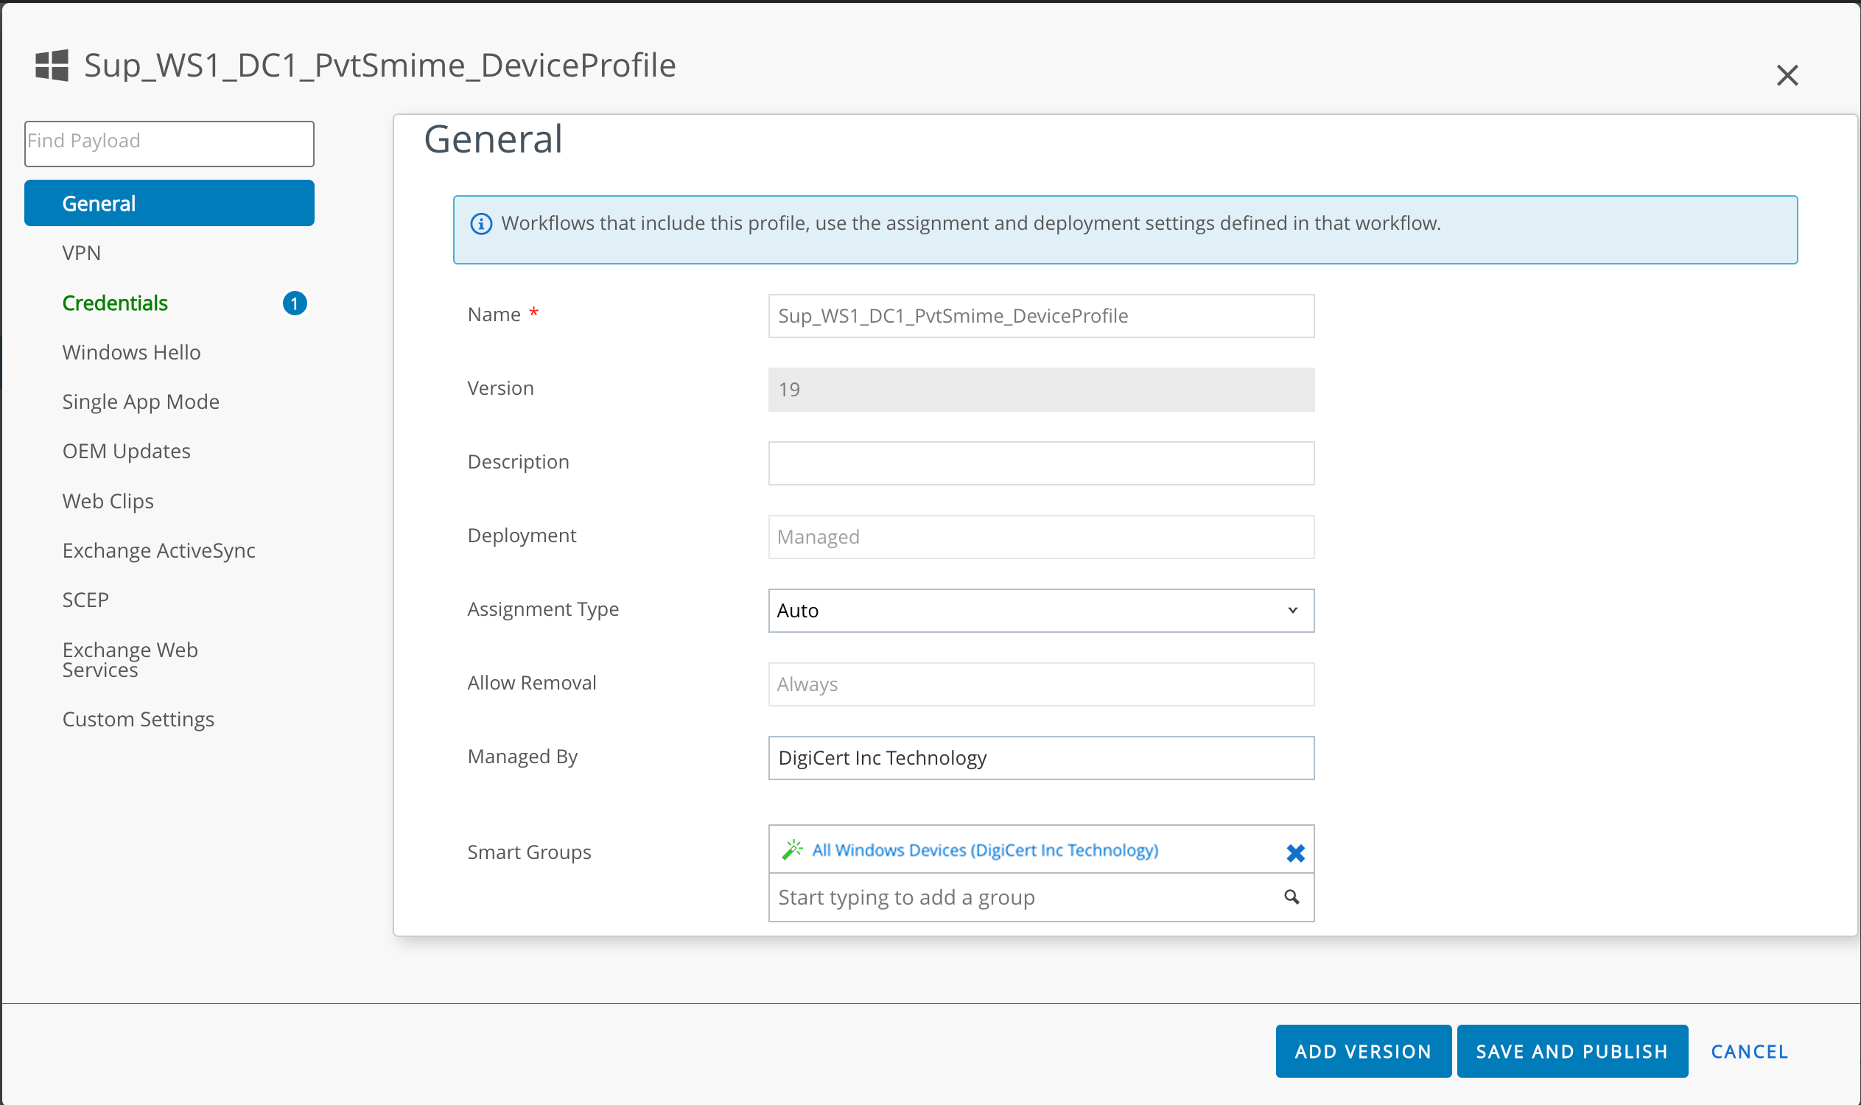
Task: Open the Windows Hello payload
Action: (131, 352)
